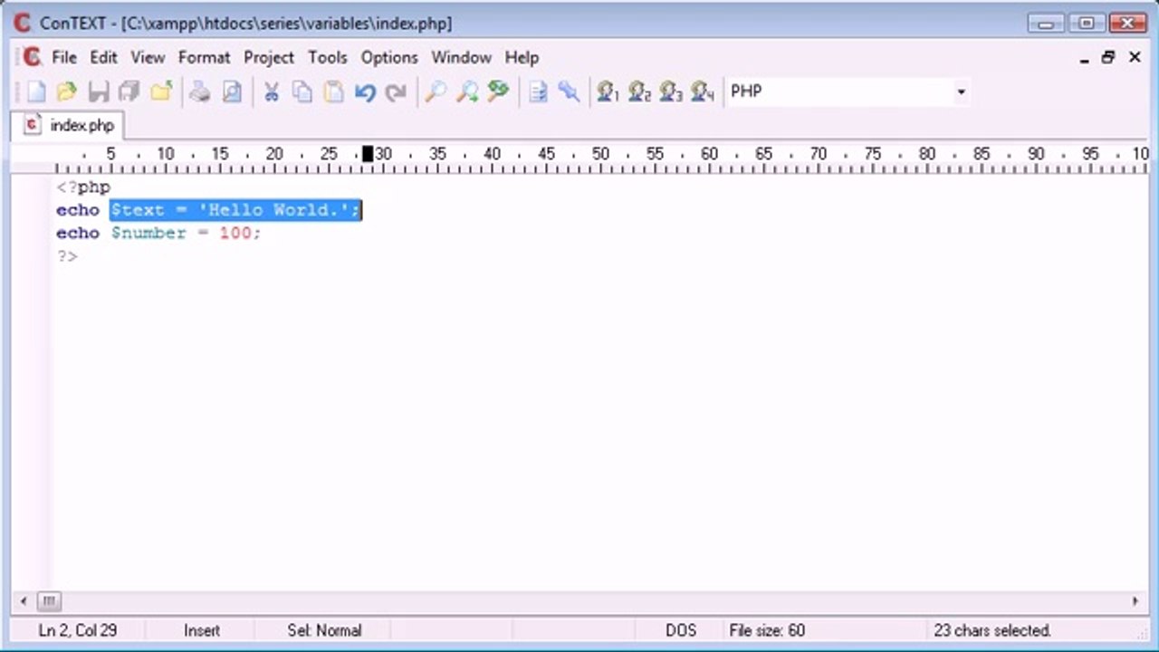Create a new file with toolbar icon
This screenshot has height=652, width=1159.
(x=35, y=91)
